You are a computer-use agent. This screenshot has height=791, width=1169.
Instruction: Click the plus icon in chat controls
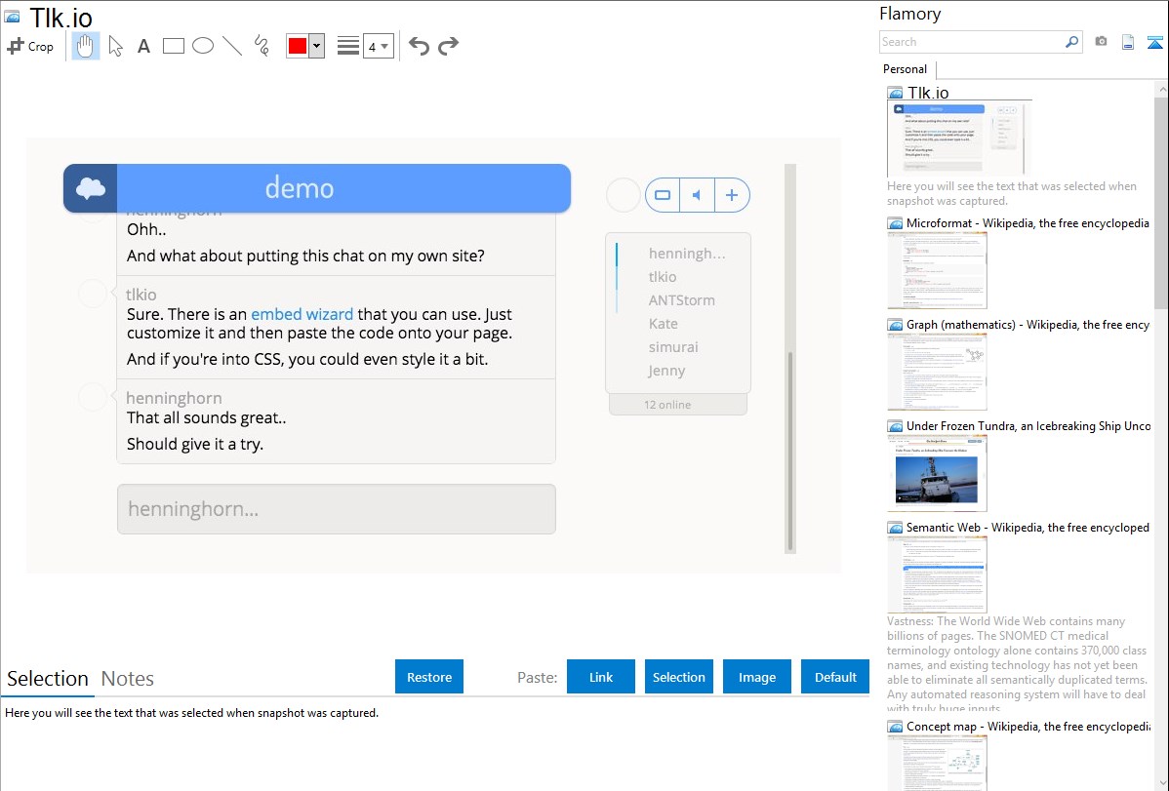click(732, 195)
